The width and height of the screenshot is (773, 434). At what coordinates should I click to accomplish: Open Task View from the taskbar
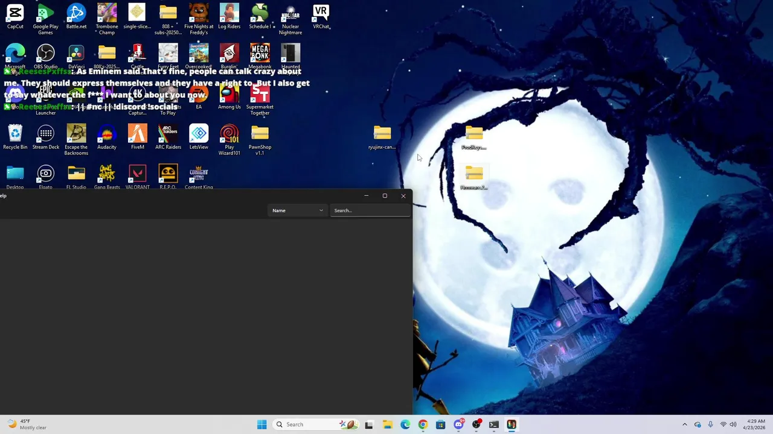point(369,424)
